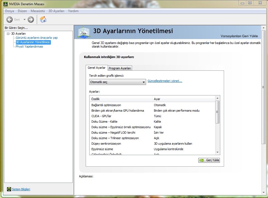Viewport: 268px width, 198px height.
Task: Open the 3D Ayarları menu
Action: (x=56, y=11)
